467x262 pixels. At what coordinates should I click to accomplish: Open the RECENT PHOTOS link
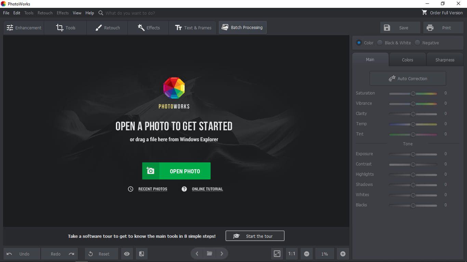pyautogui.click(x=153, y=189)
